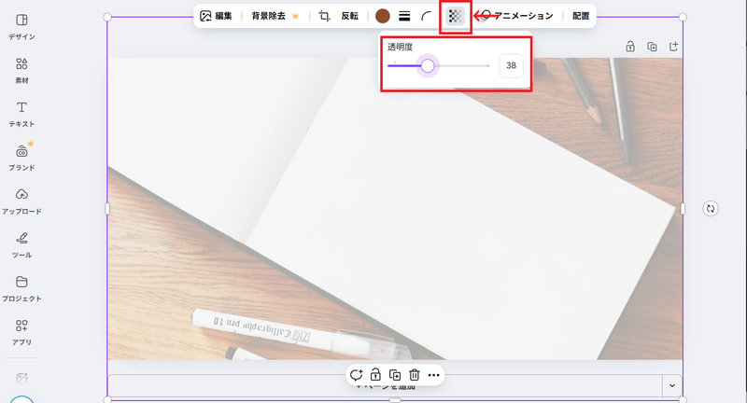The height and width of the screenshot is (403, 747).
Task: Open the ブランド panel
Action: coord(21,159)
